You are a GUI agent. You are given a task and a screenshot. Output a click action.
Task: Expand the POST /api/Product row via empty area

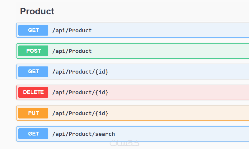tap(174, 51)
